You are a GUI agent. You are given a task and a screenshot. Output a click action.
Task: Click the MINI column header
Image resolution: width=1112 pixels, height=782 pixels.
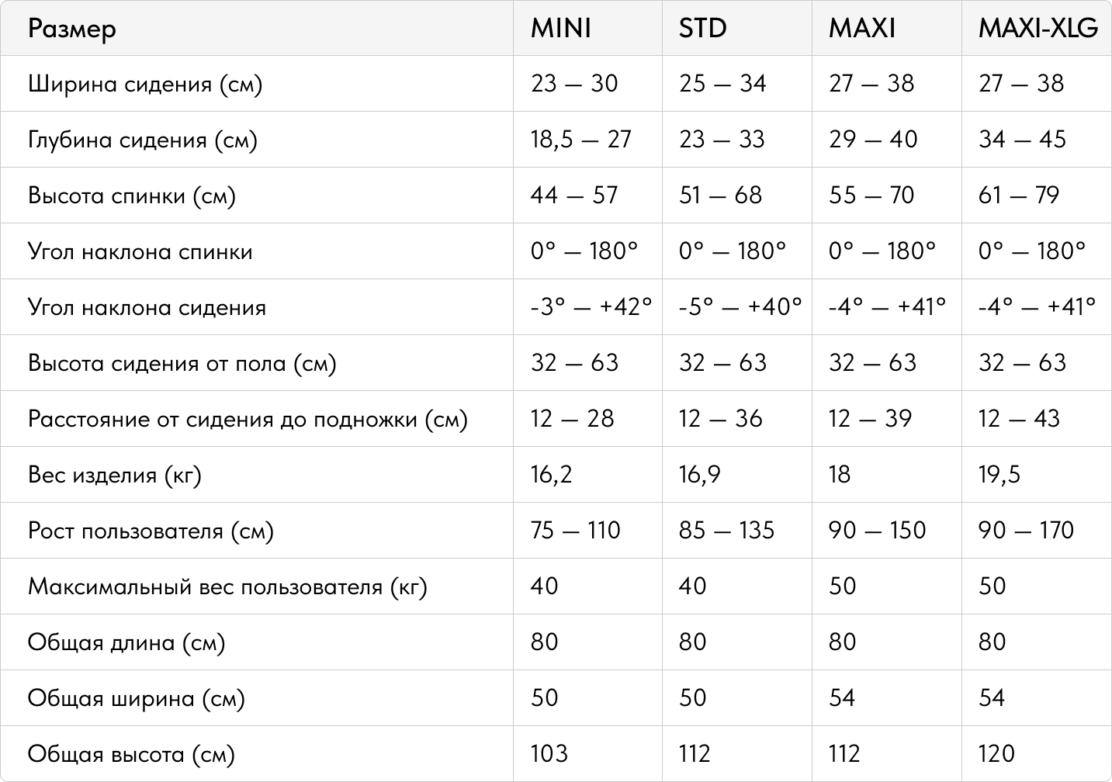[560, 29]
